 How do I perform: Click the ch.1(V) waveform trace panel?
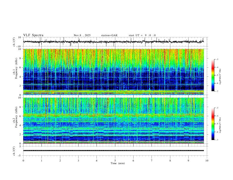tap(116, 42)
